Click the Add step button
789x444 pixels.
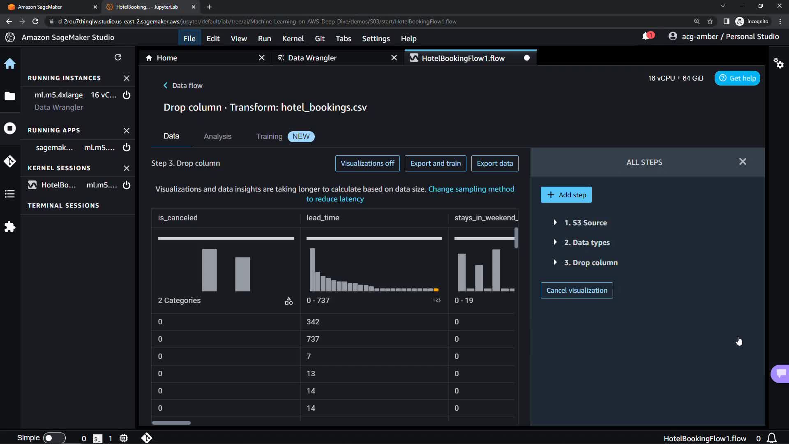click(566, 195)
